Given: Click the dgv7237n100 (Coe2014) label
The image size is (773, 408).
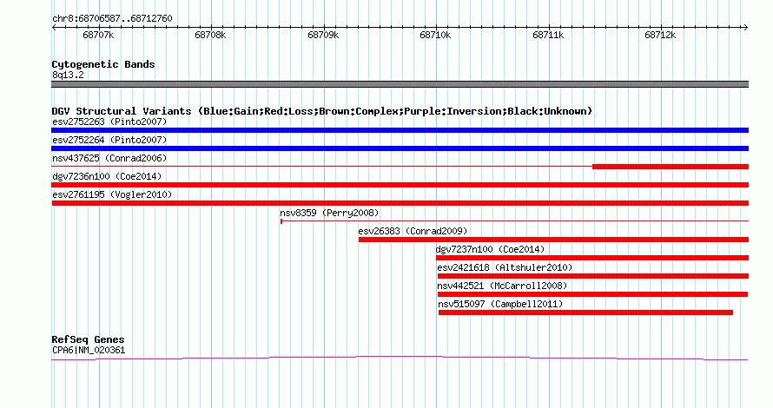Looking at the screenshot, I should [490, 249].
